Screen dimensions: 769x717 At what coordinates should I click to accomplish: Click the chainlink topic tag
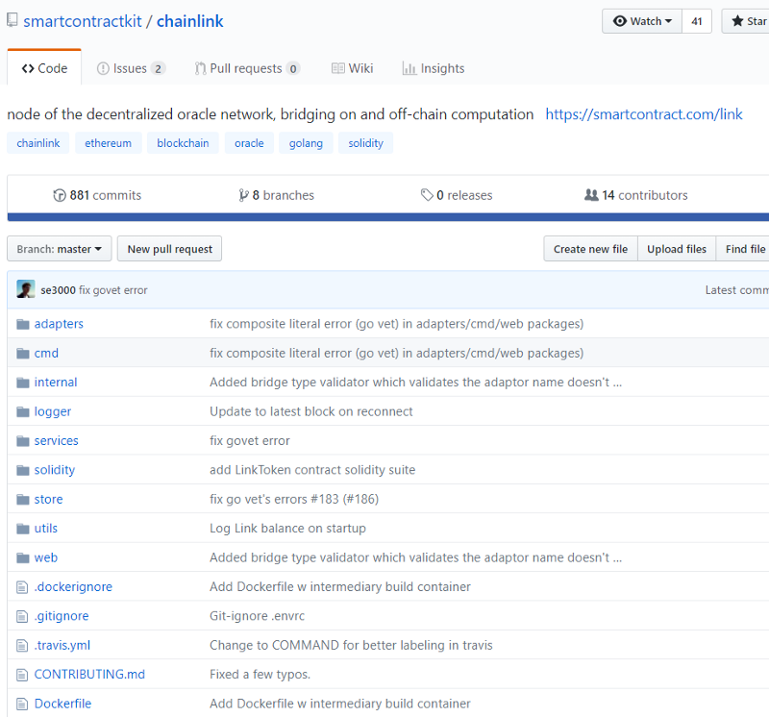click(x=38, y=143)
